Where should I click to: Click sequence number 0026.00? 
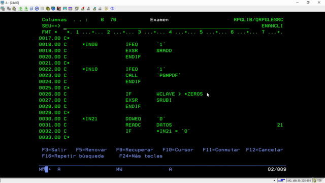(50, 94)
